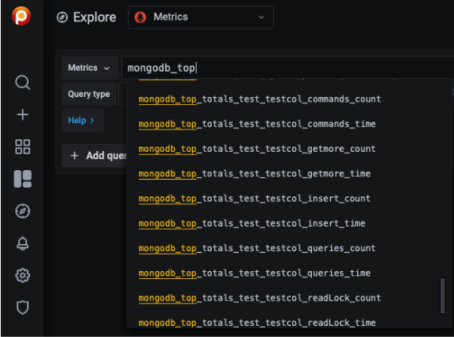Click the Metrics data source flame icon

(x=140, y=17)
